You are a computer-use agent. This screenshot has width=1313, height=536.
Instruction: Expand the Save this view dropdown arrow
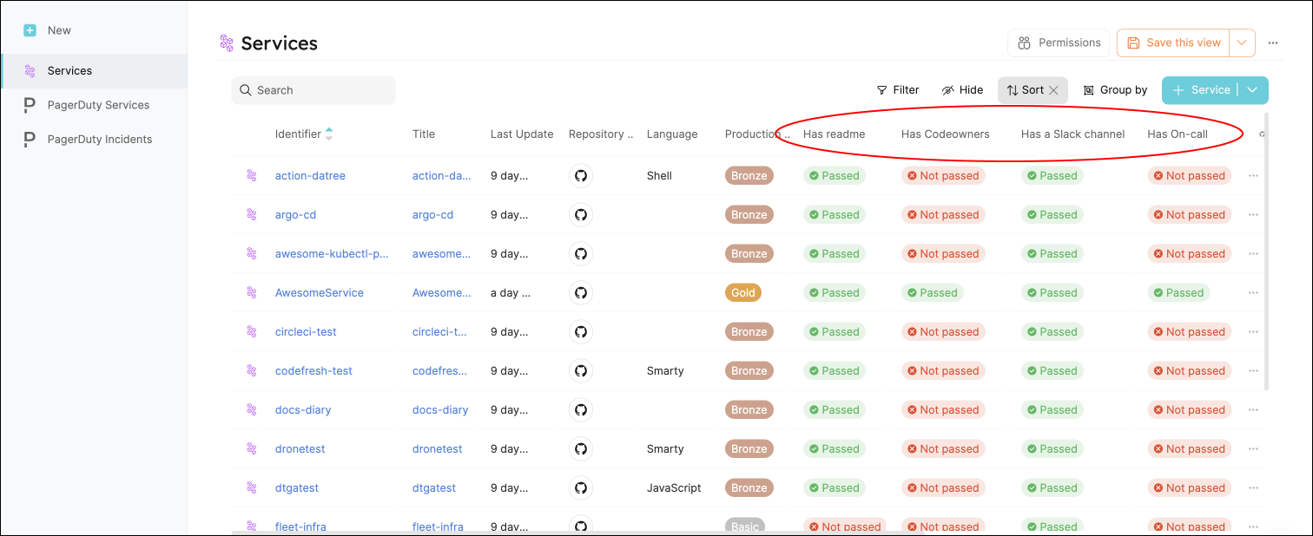click(1243, 42)
